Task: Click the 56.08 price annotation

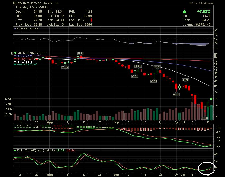Action: pos(138,66)
